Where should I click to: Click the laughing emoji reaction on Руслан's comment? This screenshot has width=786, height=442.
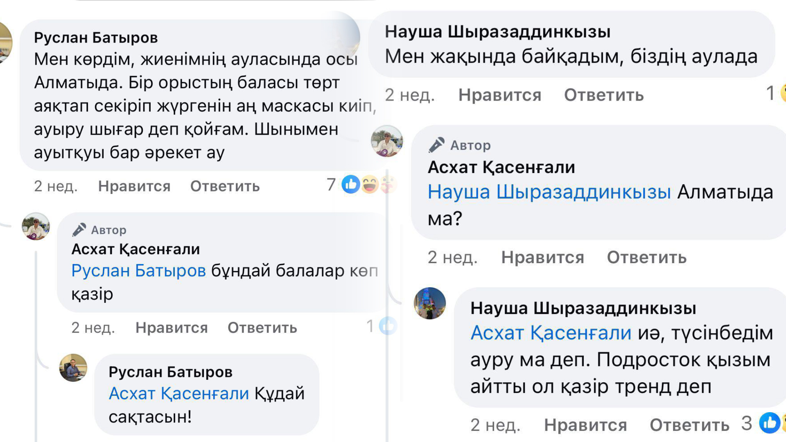coord(370,185)
